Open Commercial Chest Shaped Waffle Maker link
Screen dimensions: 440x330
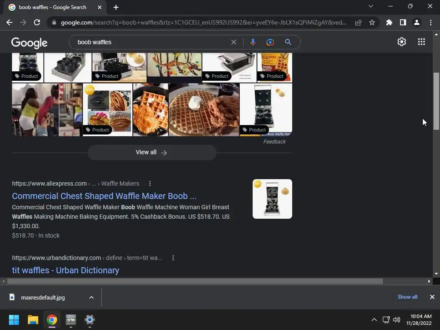click(104, 196)
